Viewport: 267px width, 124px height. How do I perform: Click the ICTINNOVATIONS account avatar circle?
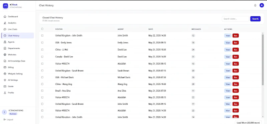(x=4, y=112)
